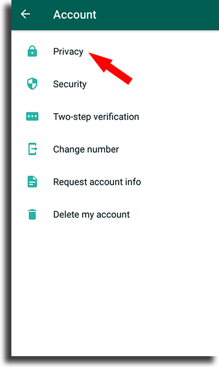Screen dimensions: 219x367
Task: Click the red arrow annotation
Action: pyautogui.click(x=110, y=68)
